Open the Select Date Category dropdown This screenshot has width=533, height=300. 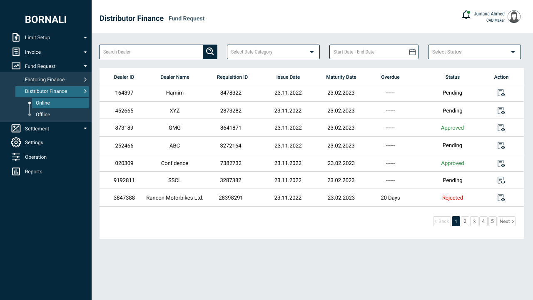(x=273, y=52)
